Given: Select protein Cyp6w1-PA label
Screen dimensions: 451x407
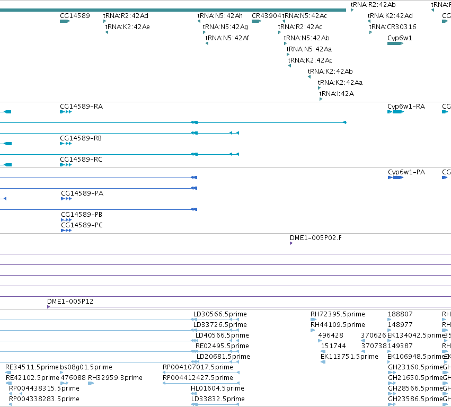Looking at the screenshot, I should pos(406,172).
